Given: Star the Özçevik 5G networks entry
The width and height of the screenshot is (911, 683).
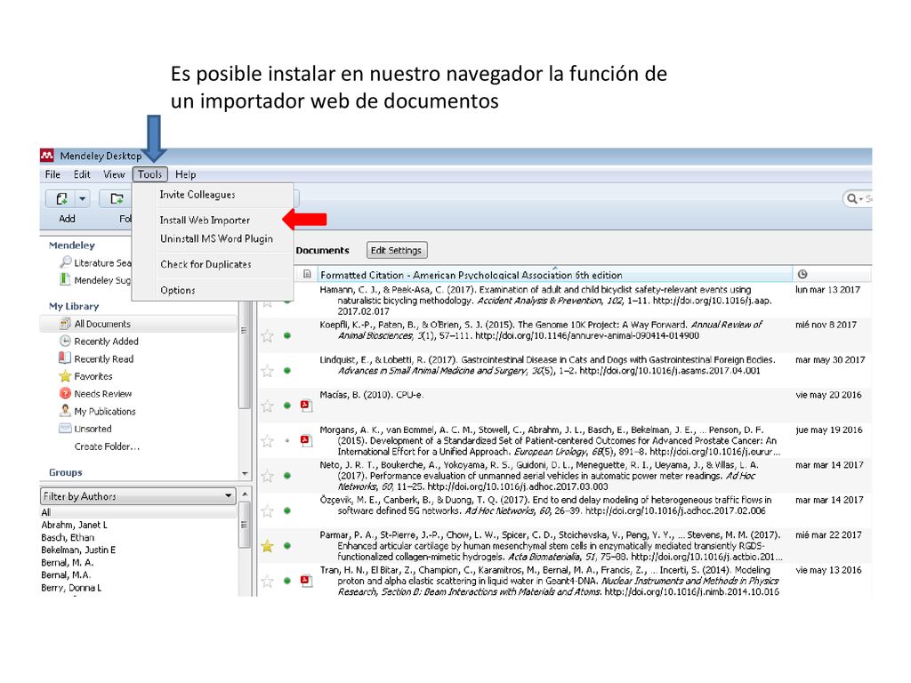Looking at the screenshot, I should 267,510.
